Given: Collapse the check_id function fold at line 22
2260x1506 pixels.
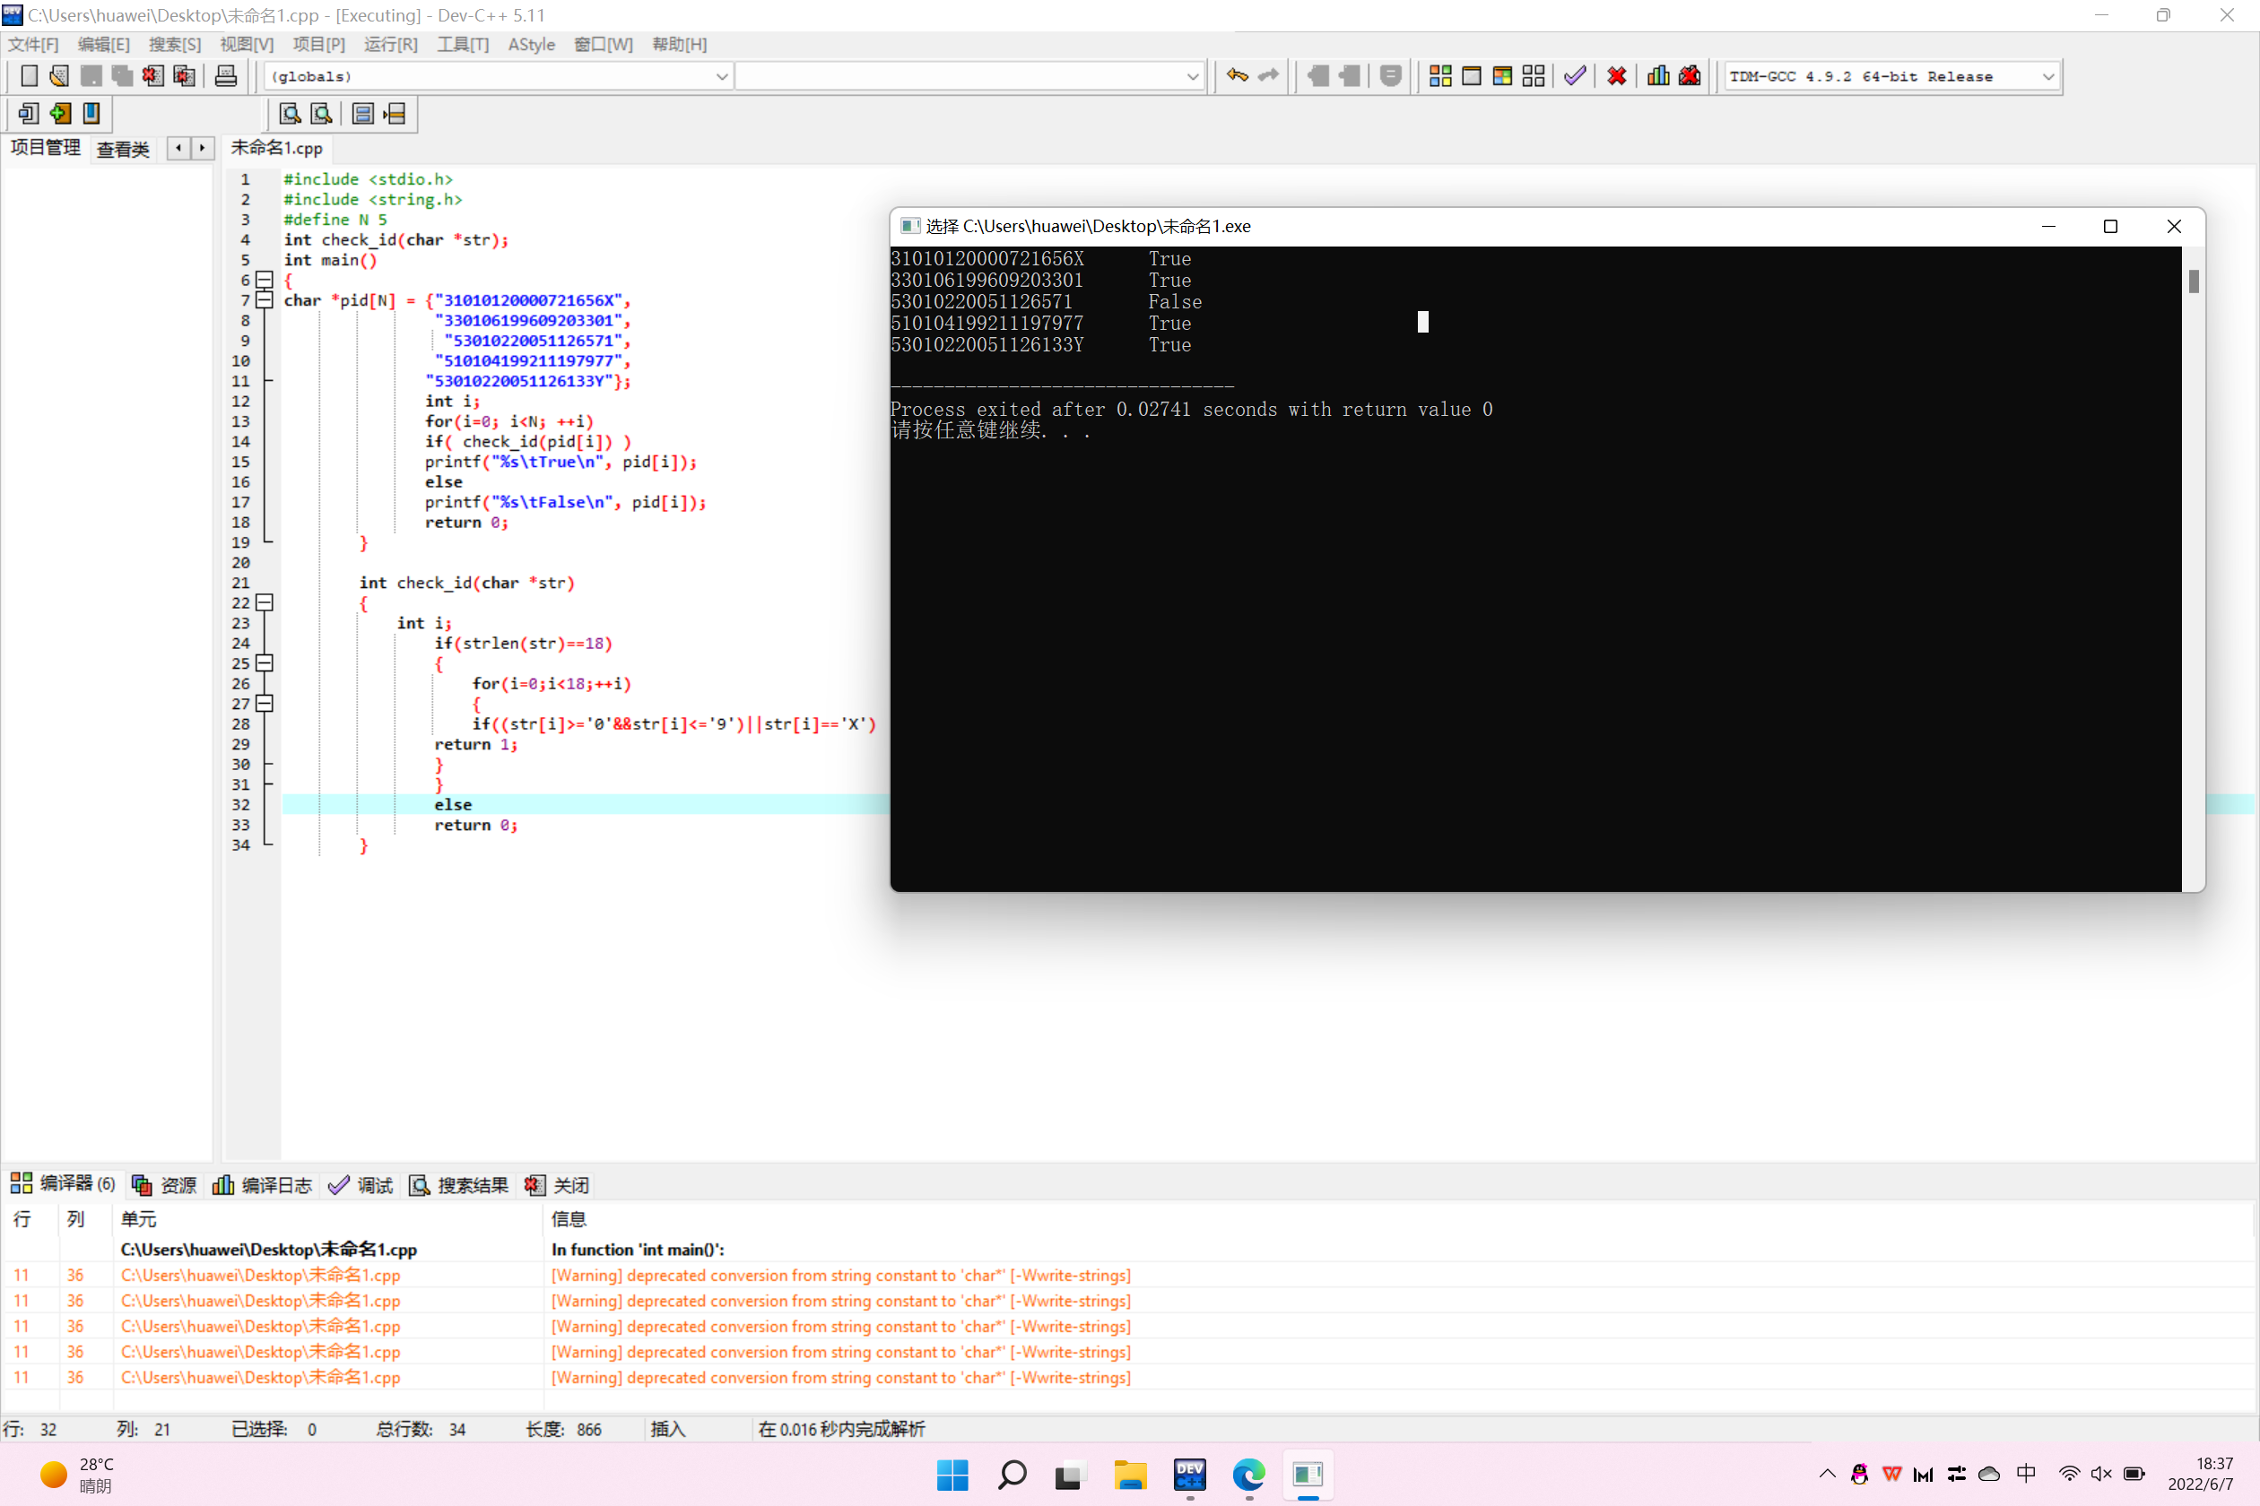Looking at the screenshot, I should tap(265, 603).
